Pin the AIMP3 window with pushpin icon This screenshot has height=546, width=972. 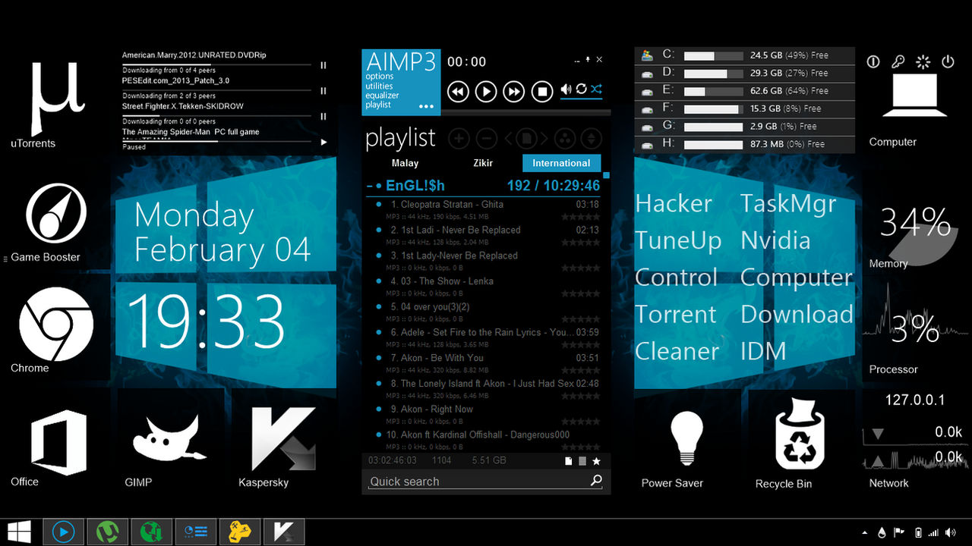point(587,60)
